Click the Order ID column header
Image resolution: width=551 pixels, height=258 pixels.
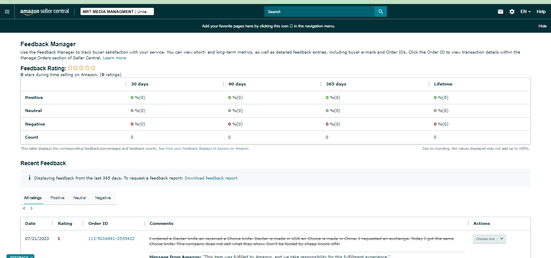point(98,224)
